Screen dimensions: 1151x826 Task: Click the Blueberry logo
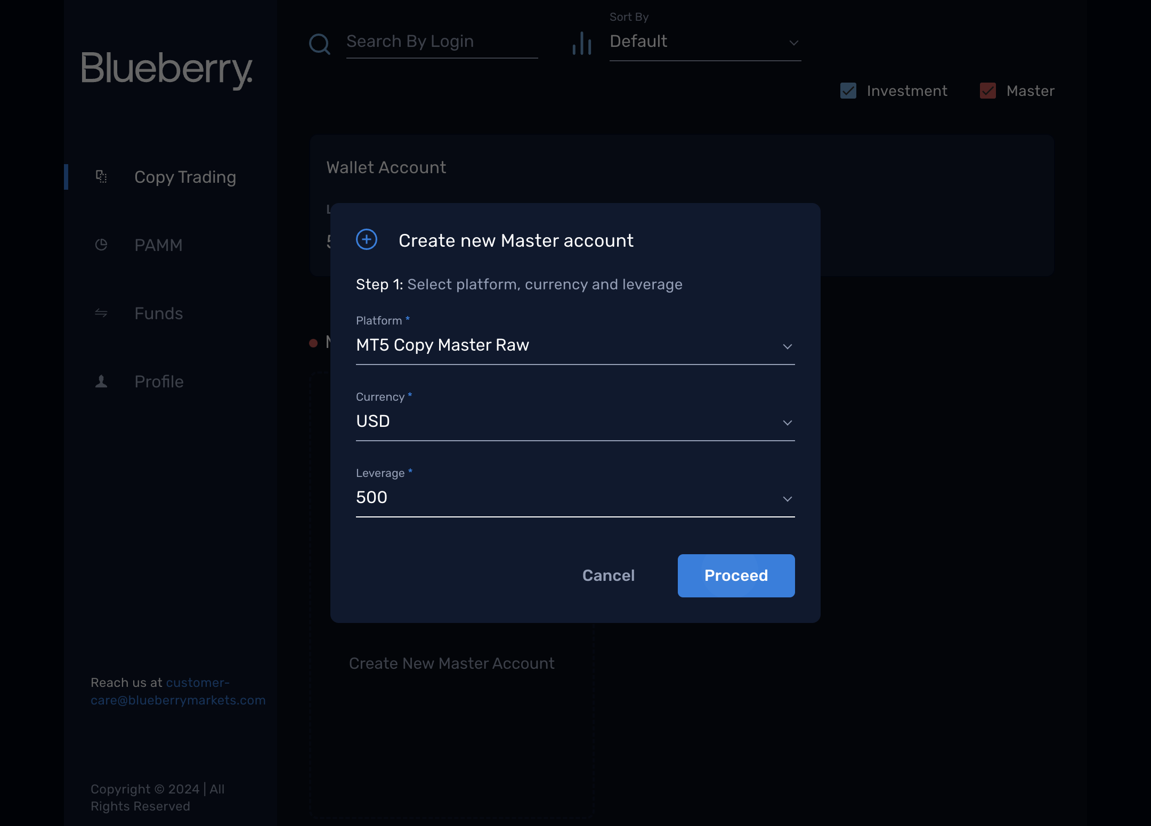(x=167, y=70)
